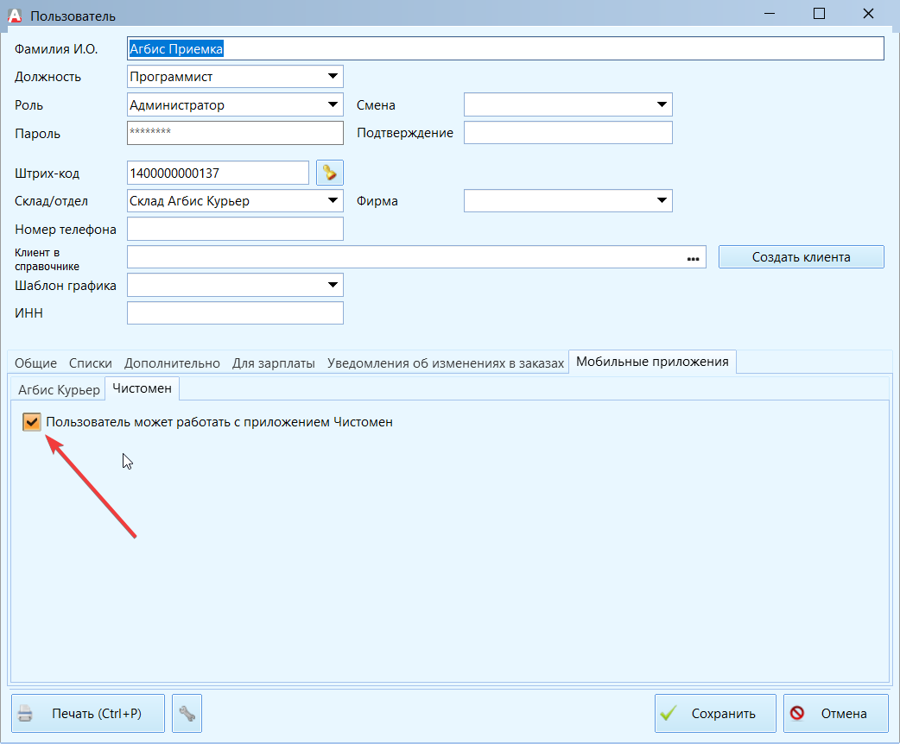Click the Фамилия И.О. name field

coord(505,48)
